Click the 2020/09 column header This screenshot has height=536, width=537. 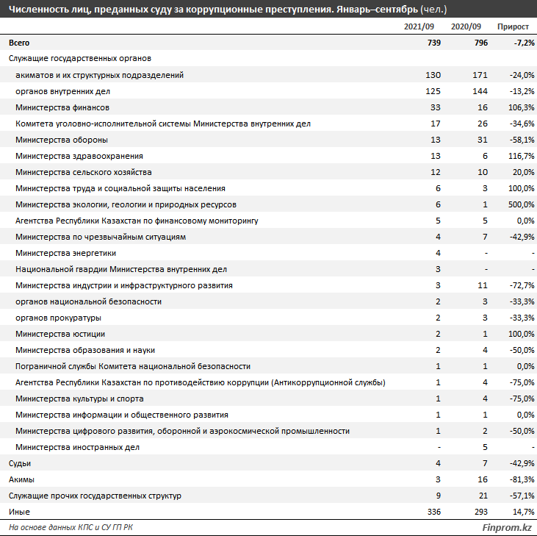(466, 26)
